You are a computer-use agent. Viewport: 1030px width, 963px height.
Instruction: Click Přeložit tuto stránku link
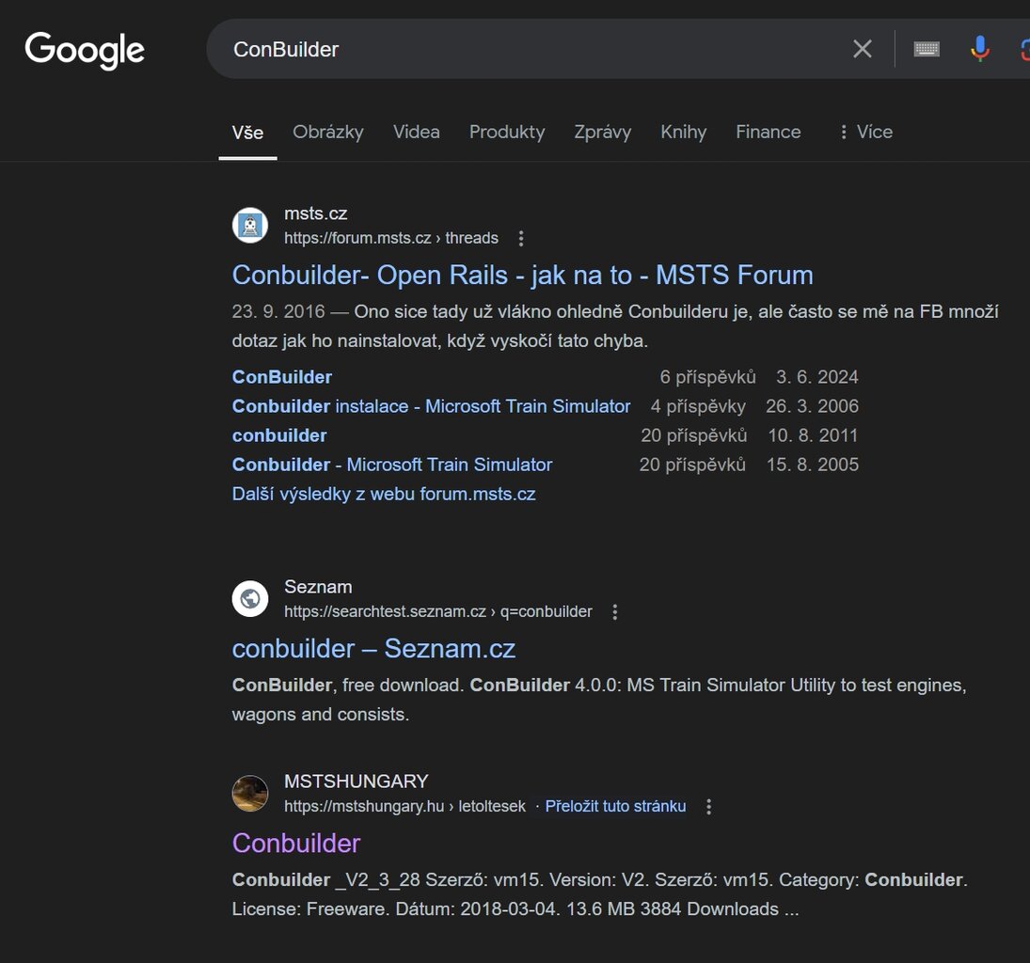(x=615, y=807)
